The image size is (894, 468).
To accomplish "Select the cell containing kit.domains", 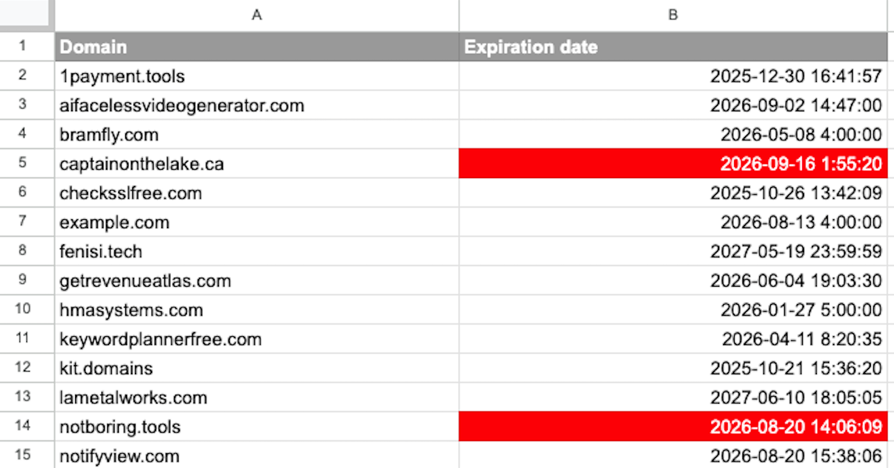I will click(257, 368).
